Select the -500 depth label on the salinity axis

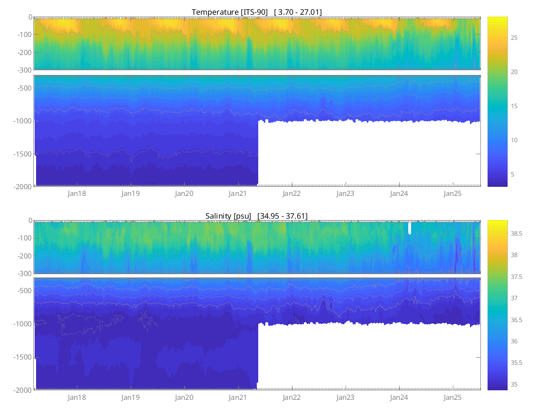pos(24,291)
